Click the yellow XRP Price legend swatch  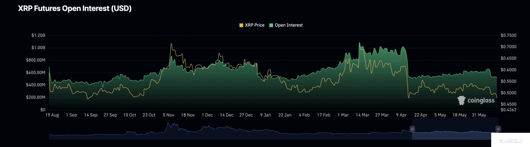pos(241,25)
